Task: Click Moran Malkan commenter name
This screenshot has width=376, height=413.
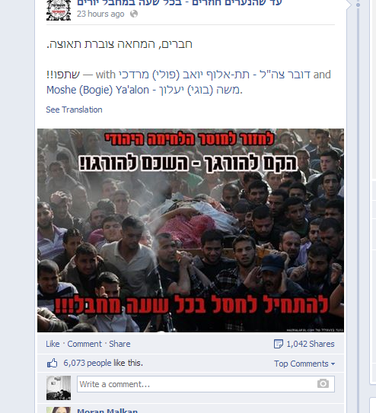Action: point(107,411)
